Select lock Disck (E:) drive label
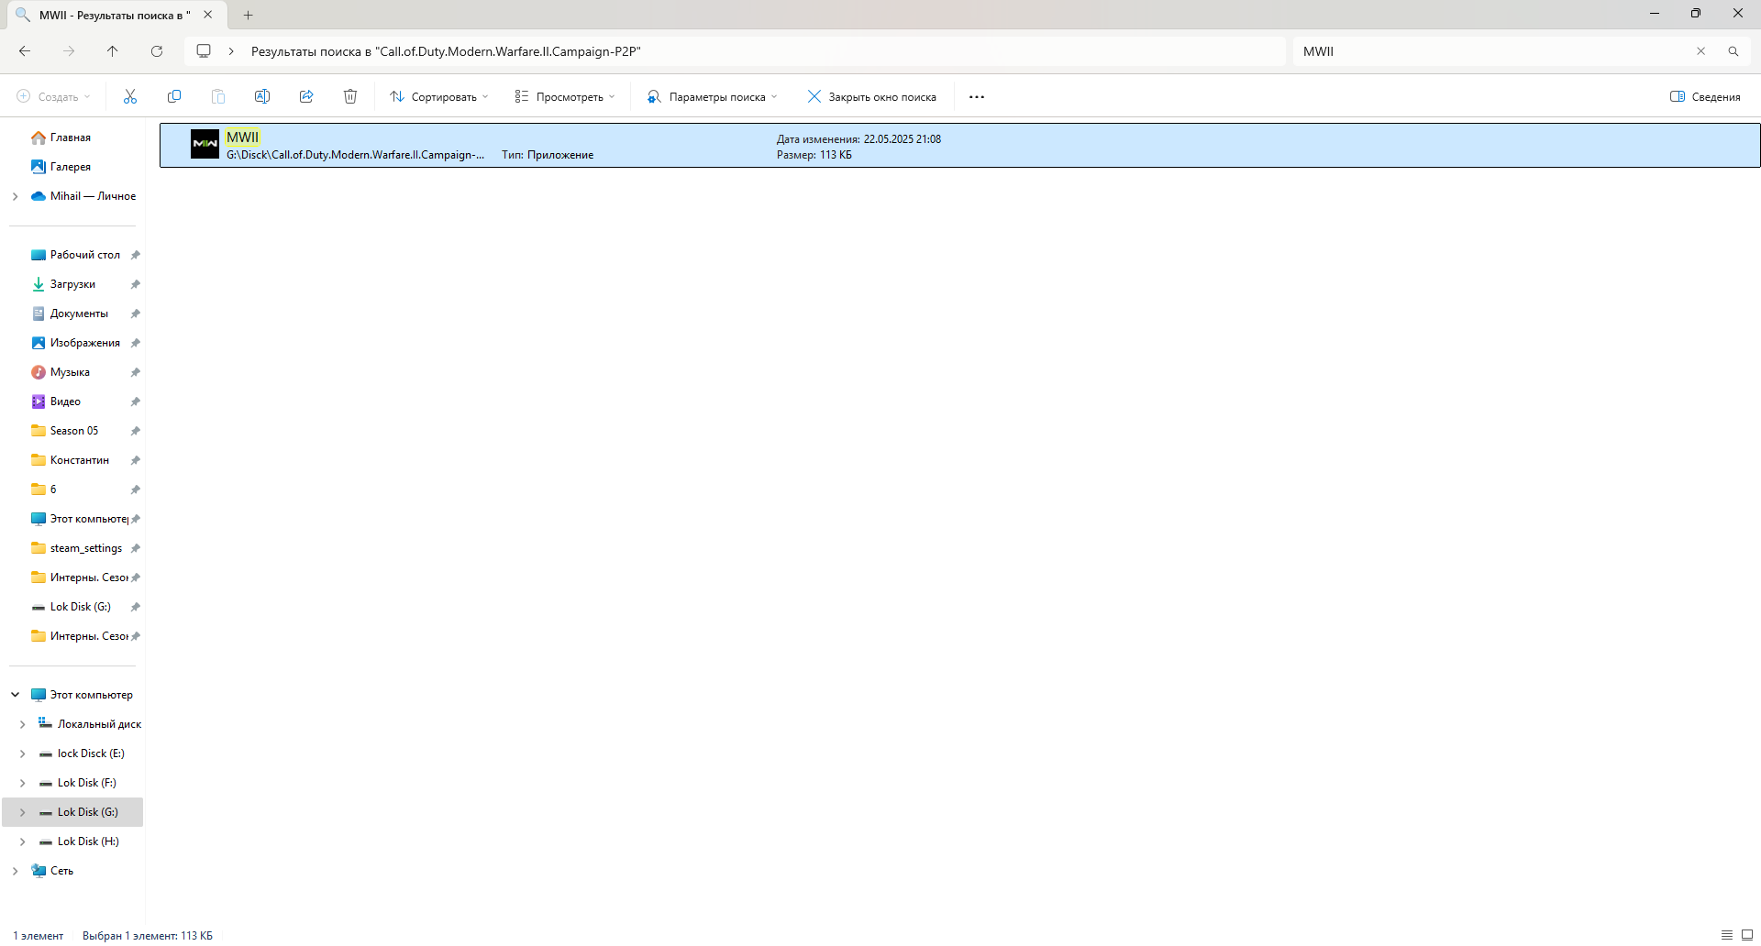This screenshot has width=1761, height=946. click(91, 753)
